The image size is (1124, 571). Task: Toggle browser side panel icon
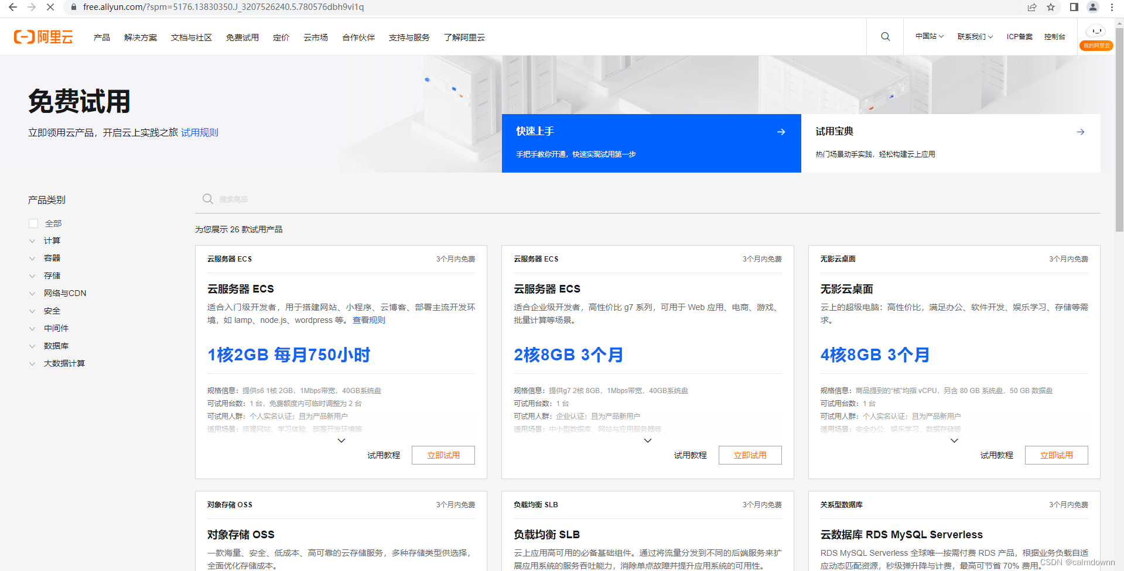click(1074, 7)
